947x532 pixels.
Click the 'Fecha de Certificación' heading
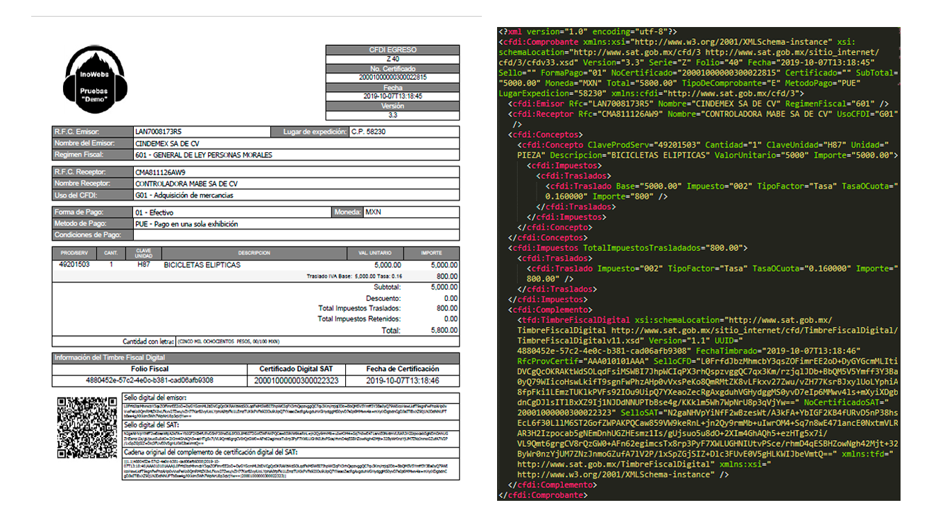pos(402,369)
